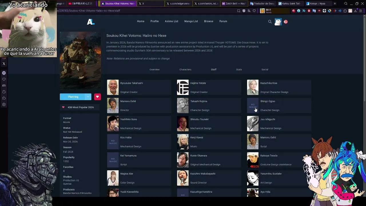Viewport: 366px width, 206px height.
Task: Click the shield privacy icon in address bar
Action: click(244, 11)
